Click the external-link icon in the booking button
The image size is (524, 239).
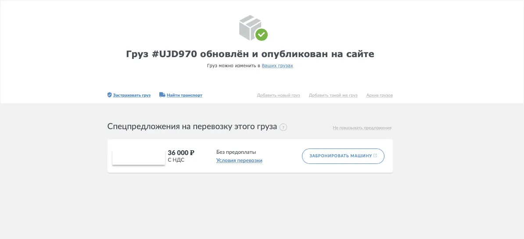(x=375, y=156)
